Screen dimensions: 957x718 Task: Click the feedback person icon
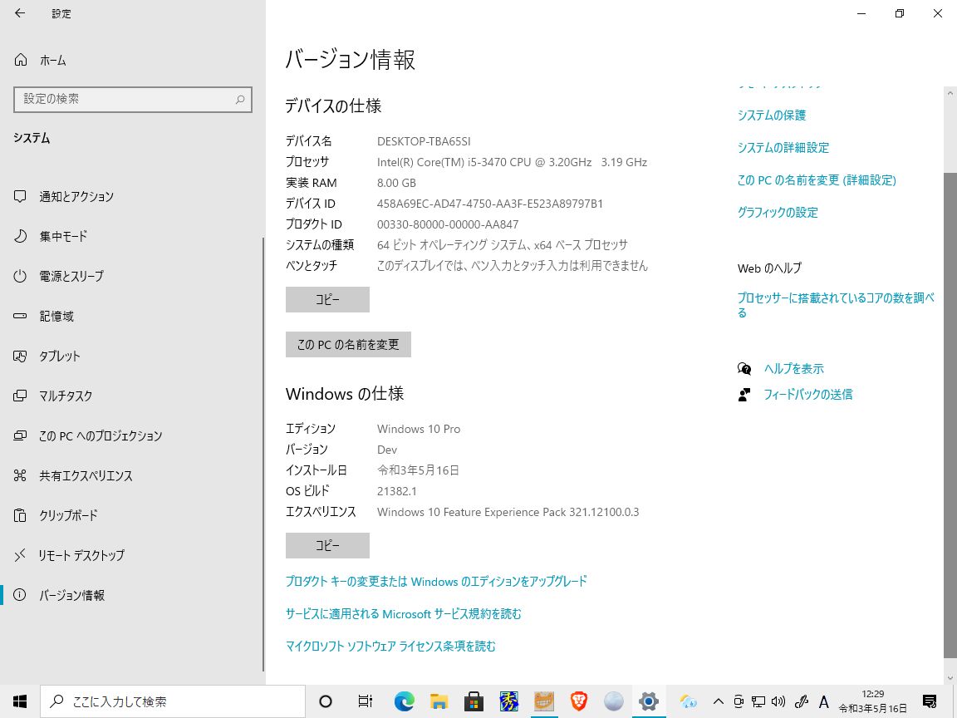click(x=744, y=395)
